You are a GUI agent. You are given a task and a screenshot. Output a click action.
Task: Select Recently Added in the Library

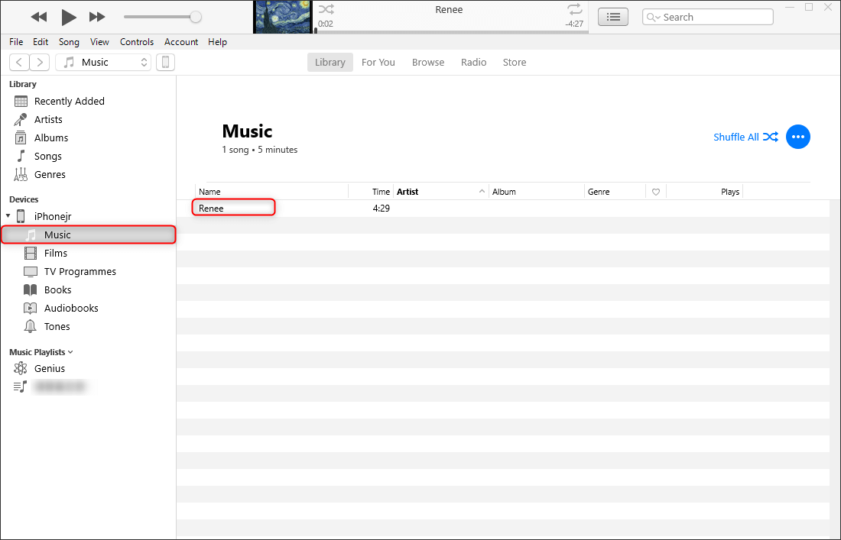(x=69, y=101)
